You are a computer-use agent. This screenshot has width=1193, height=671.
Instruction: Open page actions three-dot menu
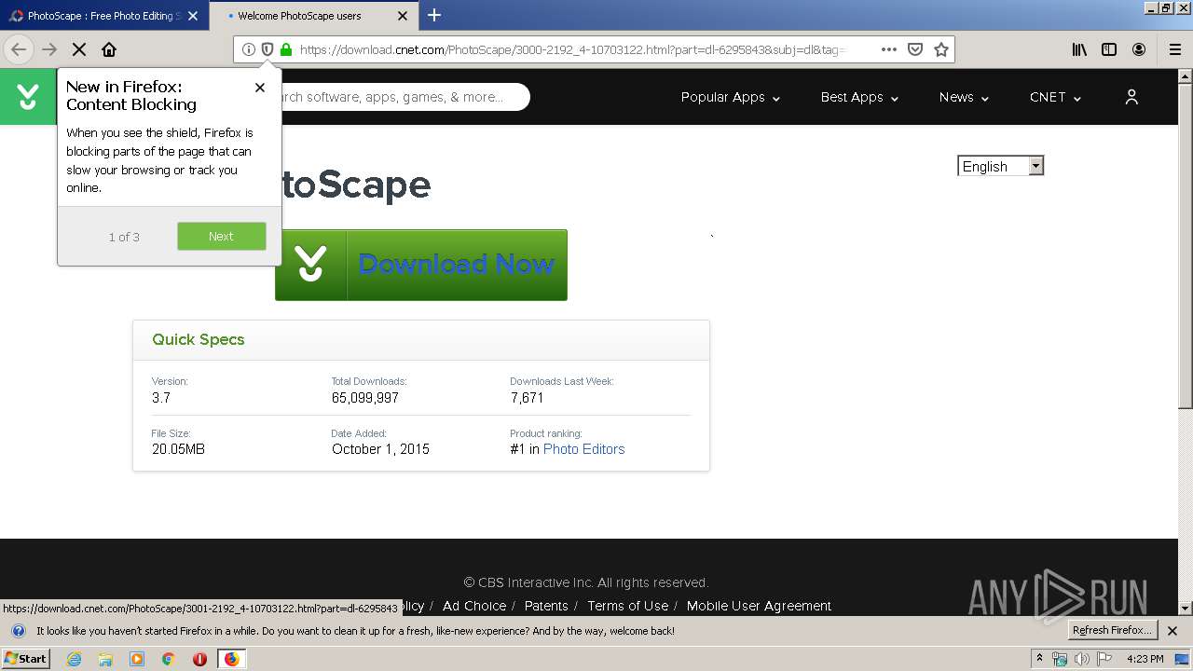889,49
